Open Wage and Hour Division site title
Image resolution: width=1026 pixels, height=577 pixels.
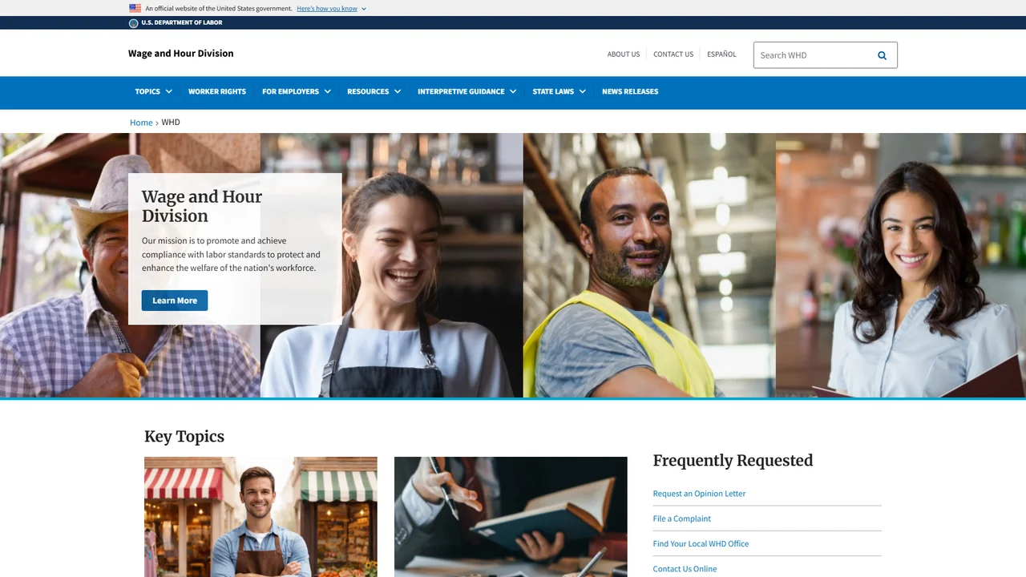(x=181, y=54)
